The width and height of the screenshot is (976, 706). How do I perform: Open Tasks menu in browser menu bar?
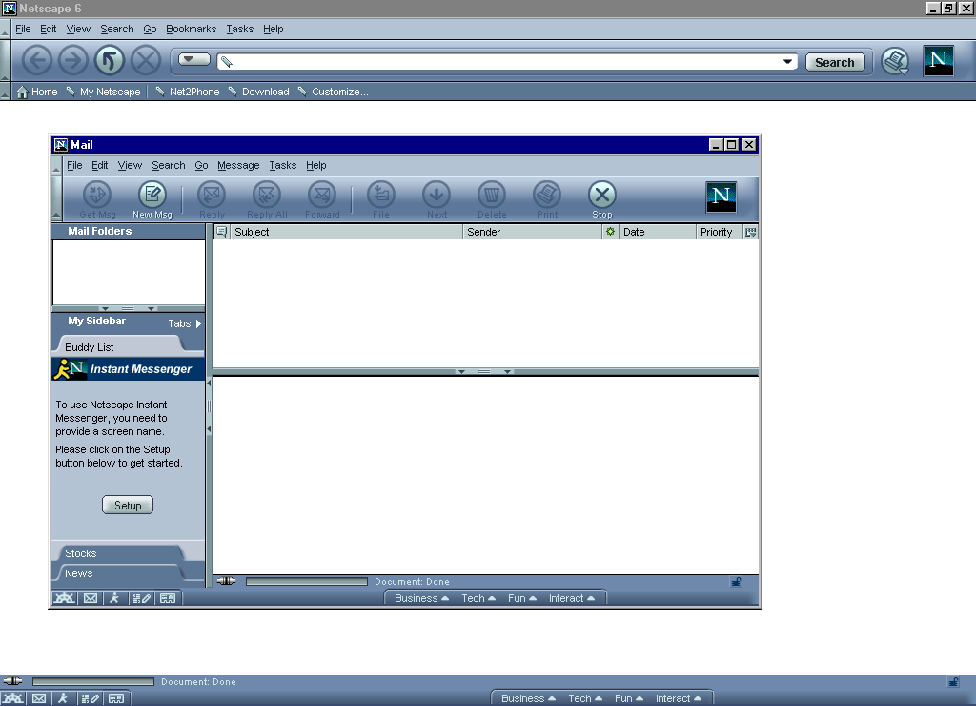click(x=239, y=29)
